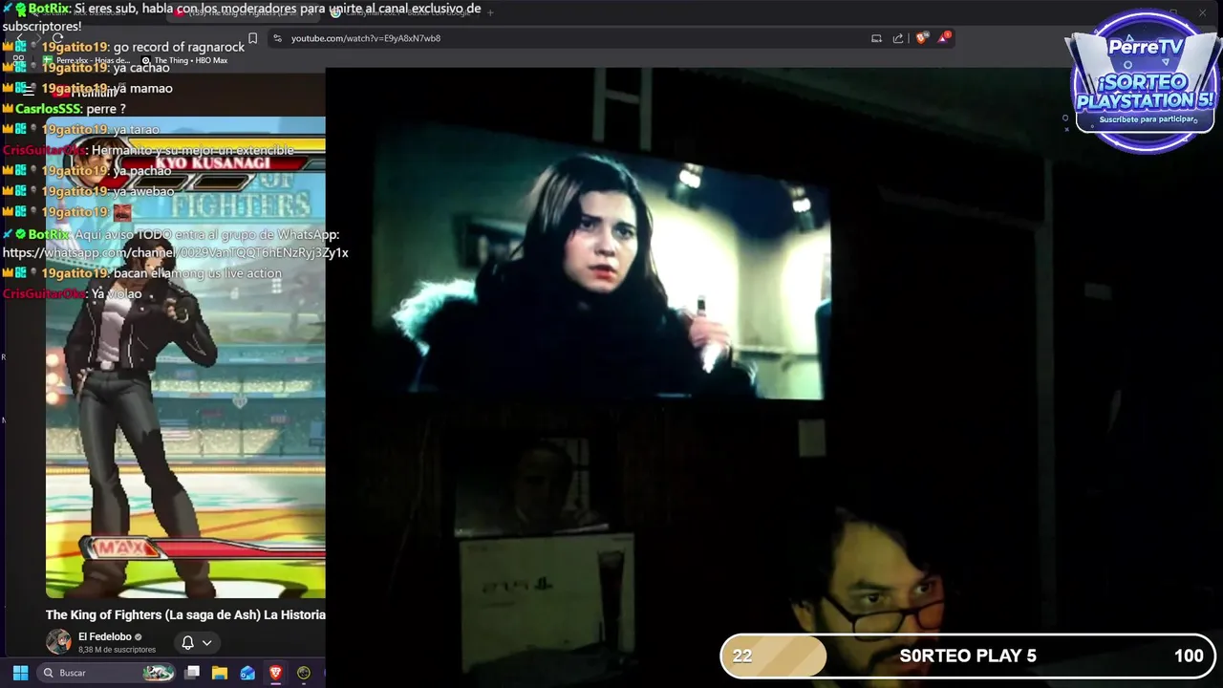Viewport: 1223px width, 688px height.
Task: Close the browser window with X
Action: tap(1202, 12)
